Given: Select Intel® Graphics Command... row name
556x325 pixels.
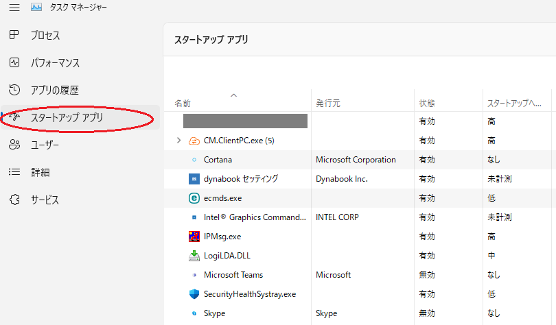Looking at the screenshot, I should [255, 217].
